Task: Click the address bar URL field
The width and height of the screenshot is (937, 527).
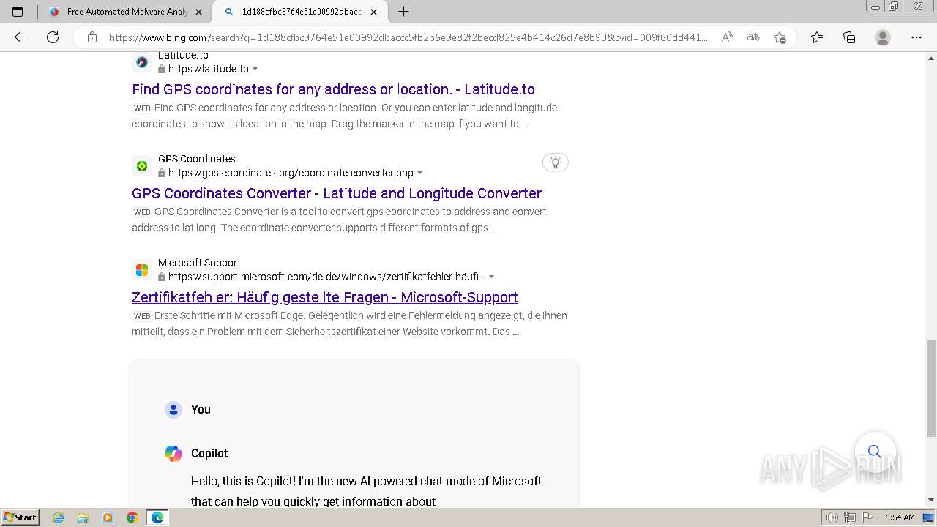Action: click(x=408, y=37)
